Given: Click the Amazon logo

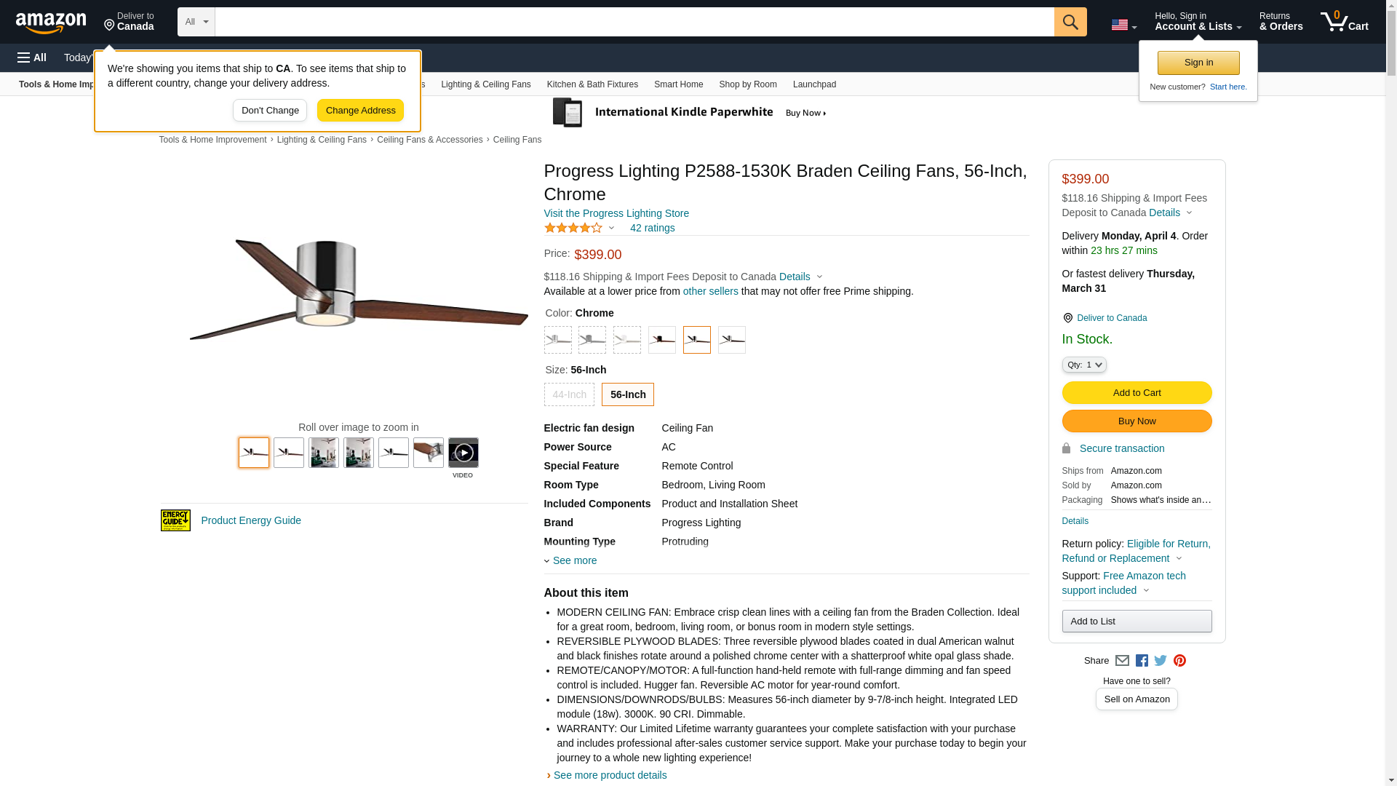Looking at the screenshot, I should pyautogui.click(x=51, y=23).
